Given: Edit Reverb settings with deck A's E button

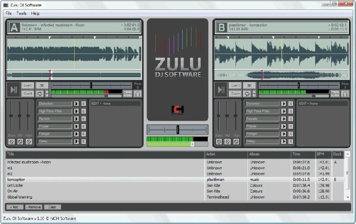Looking at the screenshot, I should point(84,119).
